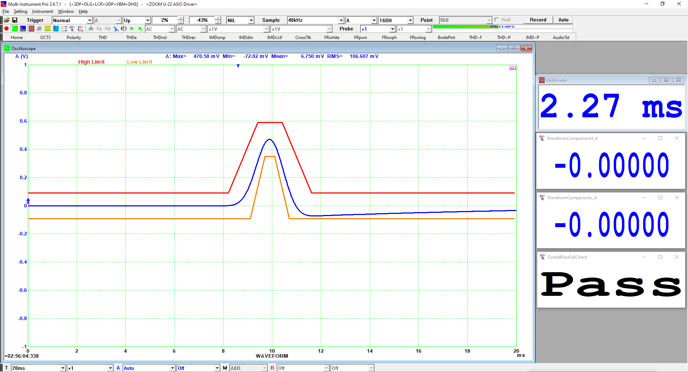Open the sampling channel A dropdown
Viewport: 688px width, 372px height.
click(x=374, y=20)
